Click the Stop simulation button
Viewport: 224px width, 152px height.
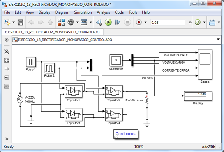pos(127,23)
